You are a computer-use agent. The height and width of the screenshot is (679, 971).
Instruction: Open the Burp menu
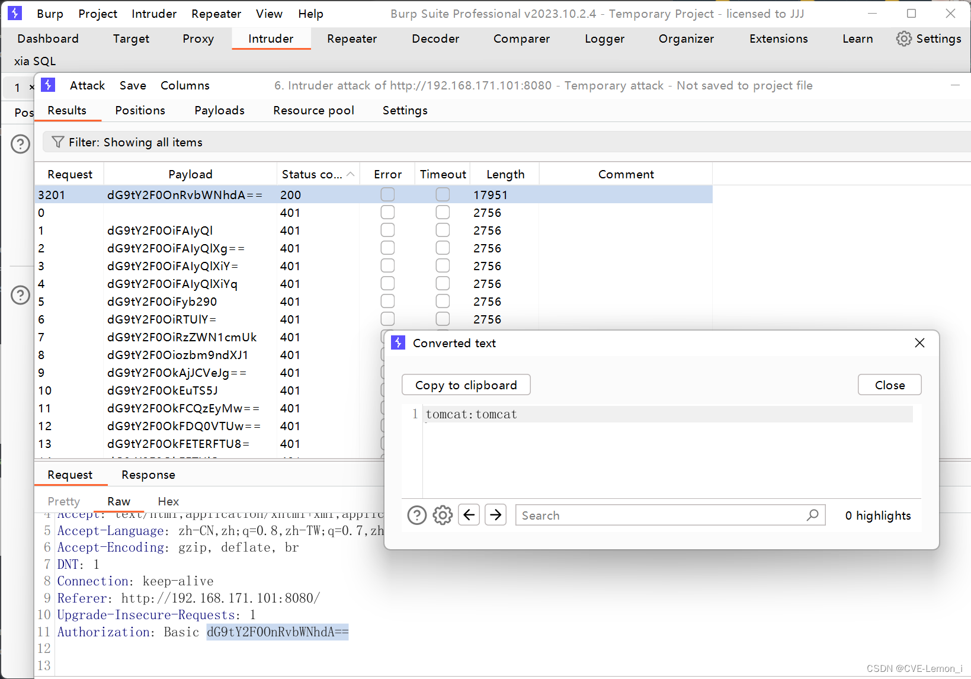tap(50, 14)
